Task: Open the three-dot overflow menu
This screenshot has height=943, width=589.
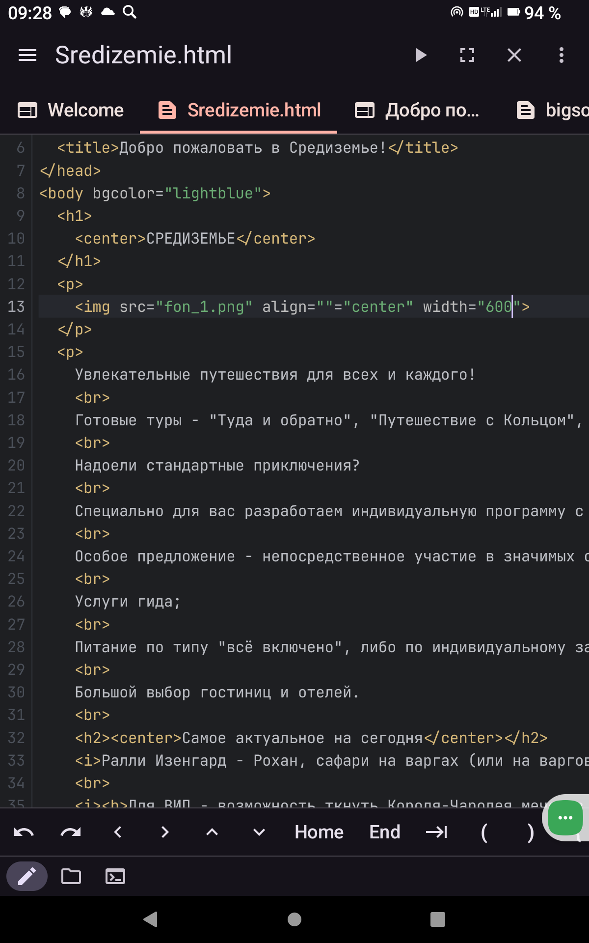Action: coord(561,55)
